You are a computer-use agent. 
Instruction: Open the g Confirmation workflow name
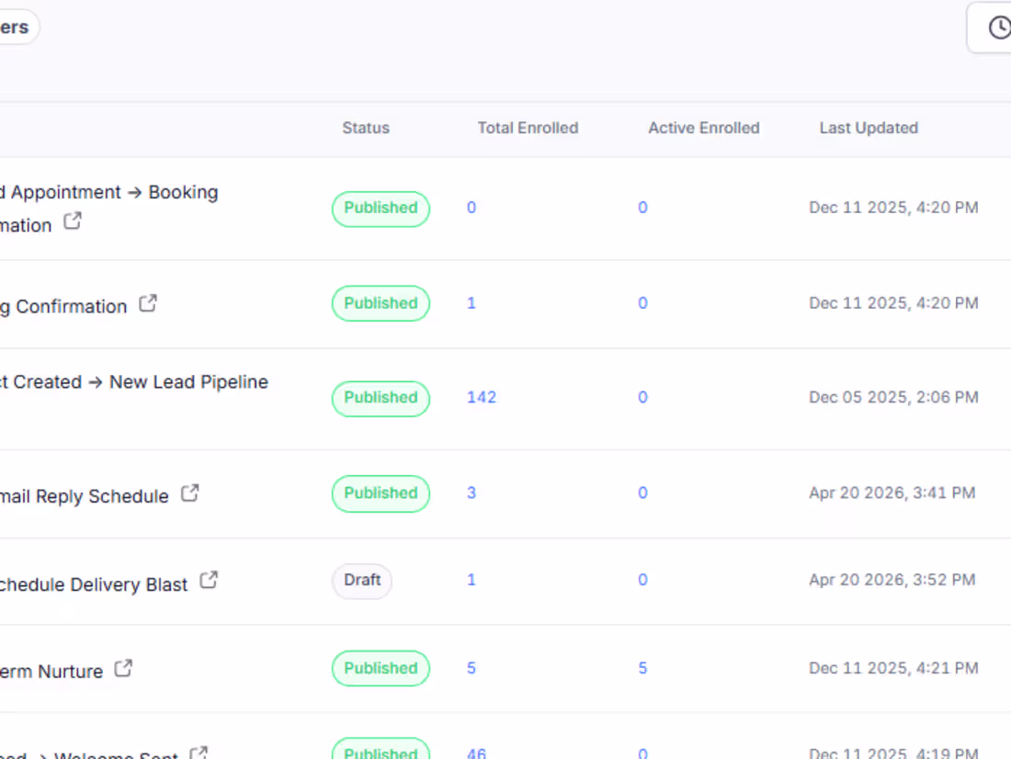63,306
